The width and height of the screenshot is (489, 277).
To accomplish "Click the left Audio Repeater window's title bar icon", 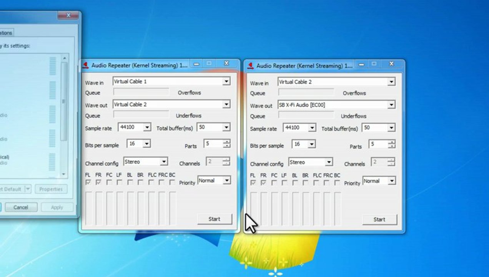I will (x=85, y=65).
